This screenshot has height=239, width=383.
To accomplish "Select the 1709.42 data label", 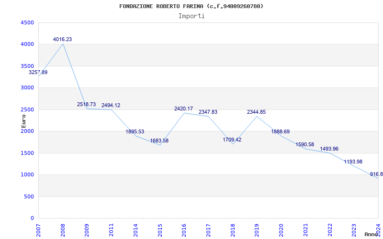I will [x=232, y=140].
